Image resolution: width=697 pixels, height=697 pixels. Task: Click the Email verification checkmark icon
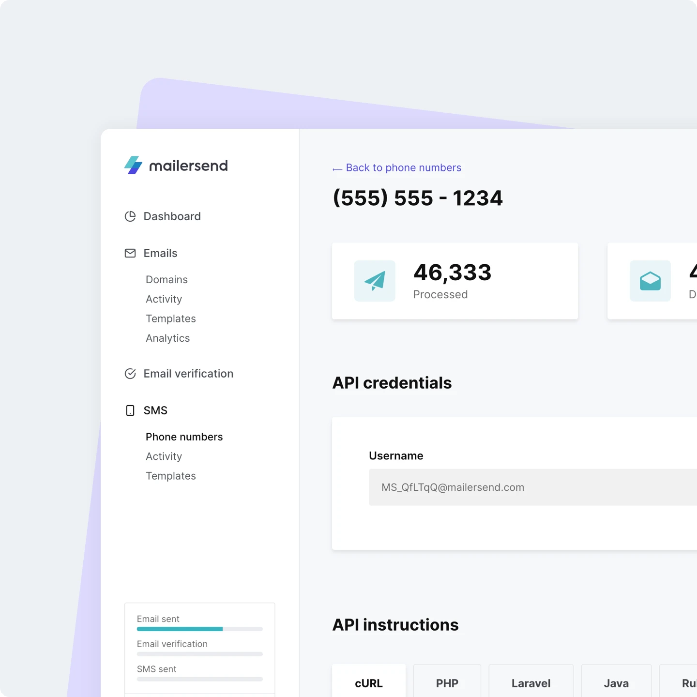pyautogui.click(x=130, y=374)
